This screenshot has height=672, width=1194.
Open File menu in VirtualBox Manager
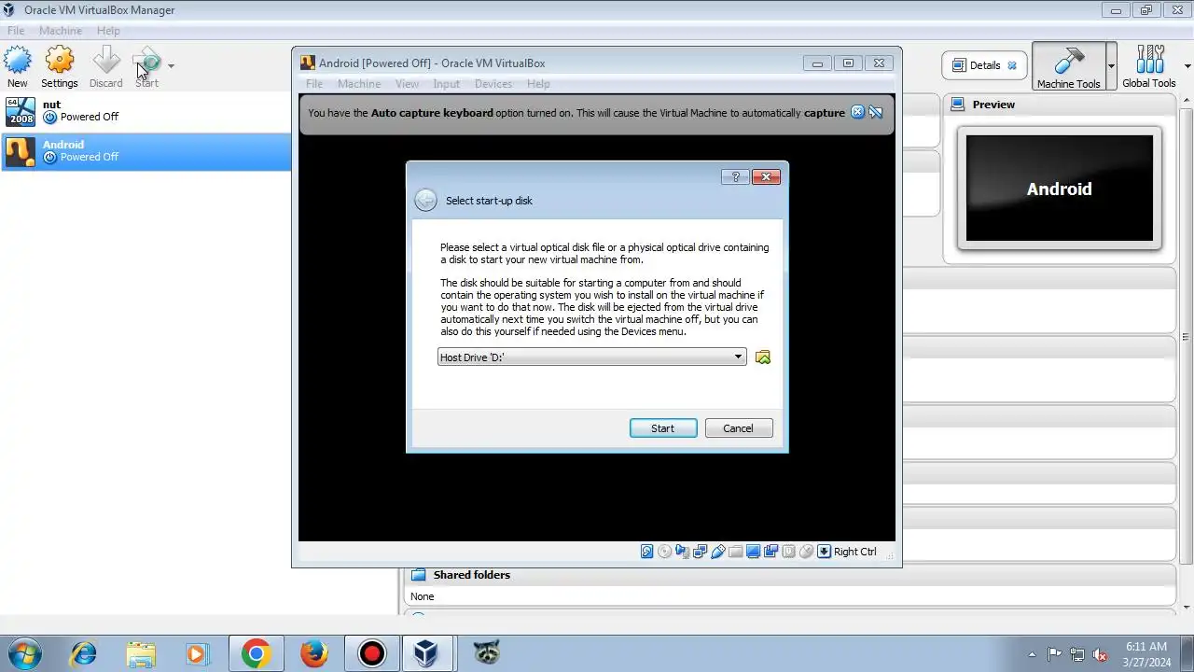click(16, 31)
